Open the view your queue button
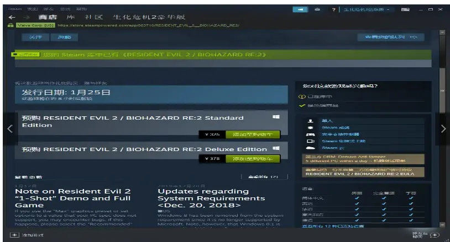Image resolution: width=450 pixels, height=242 pixels. point(391,37)
